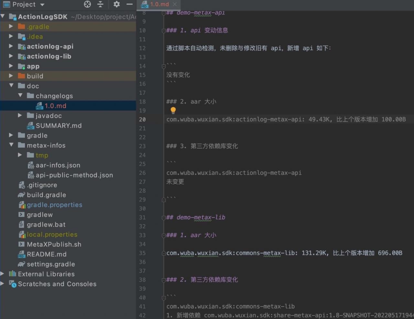
Task: Click the settings.gradle elephant icon
Action: click(x=21, y=264)
